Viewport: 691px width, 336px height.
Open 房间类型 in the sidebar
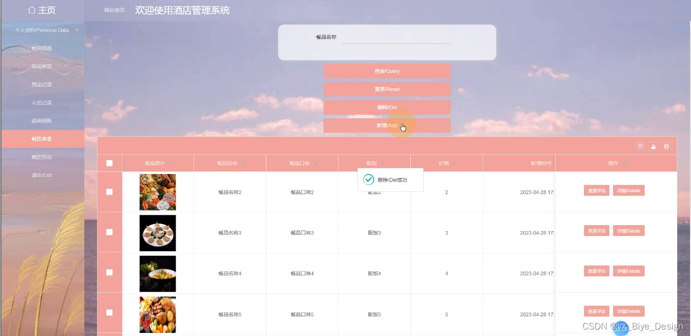tap(42, 67)
